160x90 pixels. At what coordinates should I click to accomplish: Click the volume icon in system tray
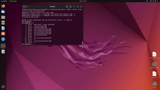(x=153, y=1)
